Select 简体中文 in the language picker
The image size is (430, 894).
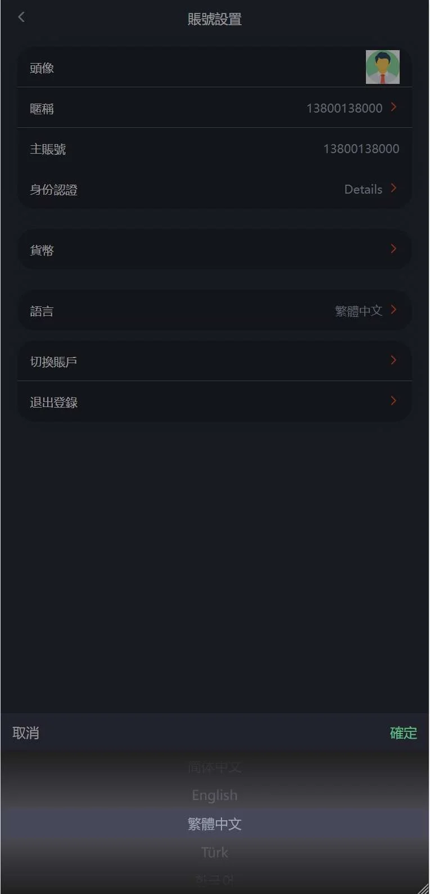point(215,767)
